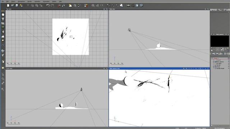
Task: Select third world browser tab above Layer 1
Action: click(222, 54)
